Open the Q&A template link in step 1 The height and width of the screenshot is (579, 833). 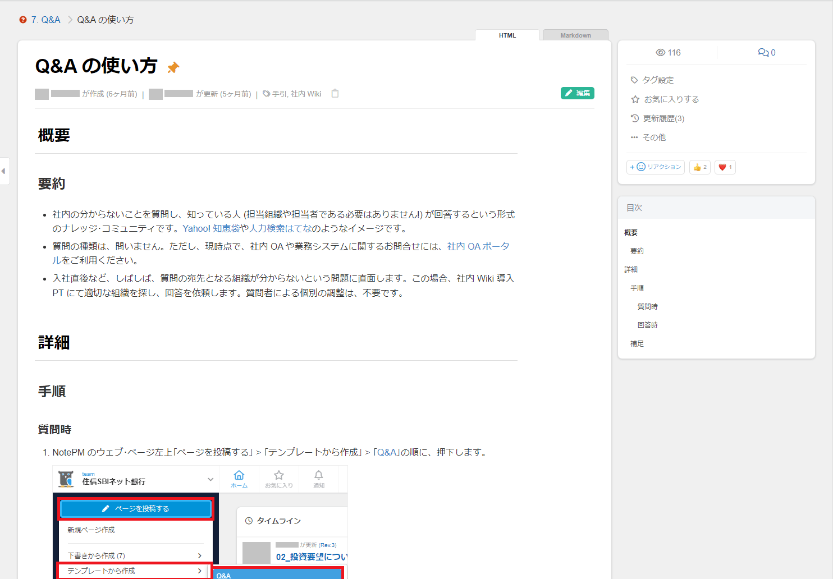point(386,452)
